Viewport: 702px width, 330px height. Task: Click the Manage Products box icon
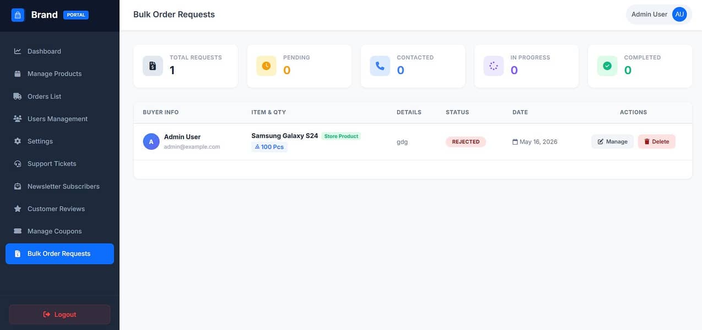pos(18,74)
